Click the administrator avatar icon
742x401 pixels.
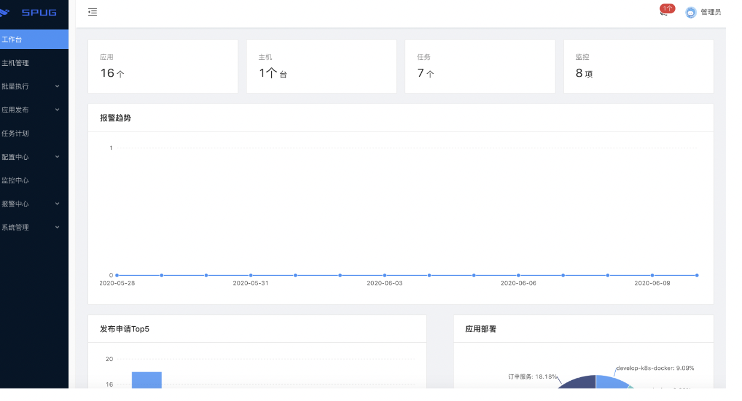(691, 12)
